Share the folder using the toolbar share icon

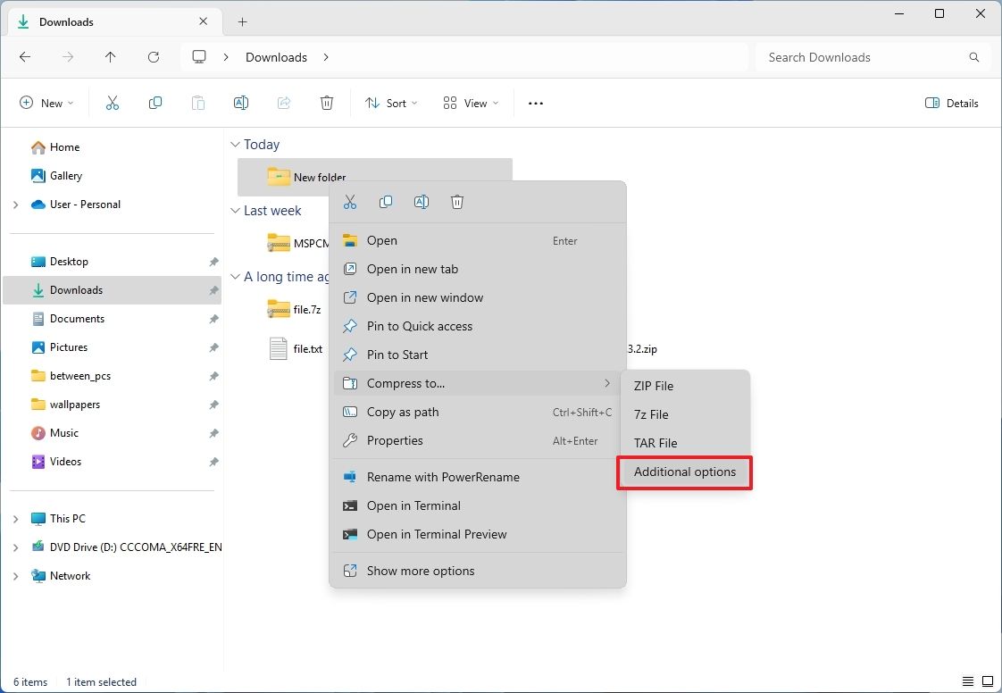284,103
